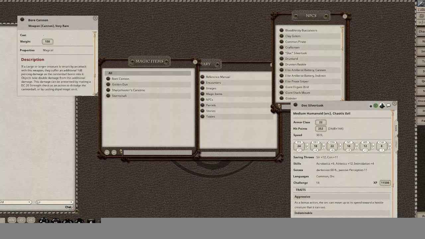Click the Drunkard entry in NPCs
This screenshot has width=425, height=239.
click(x=291, y=59)
